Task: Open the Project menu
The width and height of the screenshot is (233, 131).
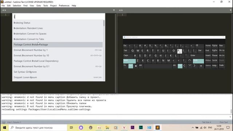Action: click(x=54, y=6)
